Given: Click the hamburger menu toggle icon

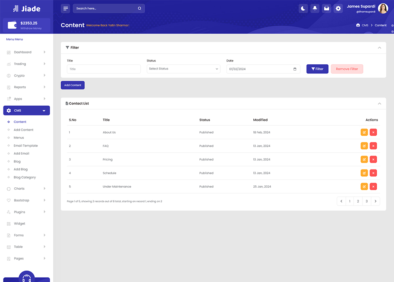Looking at the screenshot, I should click(x=66, y=8).
